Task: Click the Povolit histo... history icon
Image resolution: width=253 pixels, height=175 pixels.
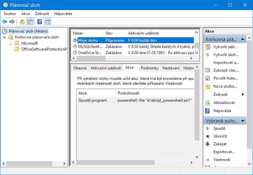Action: click(208, 78)
